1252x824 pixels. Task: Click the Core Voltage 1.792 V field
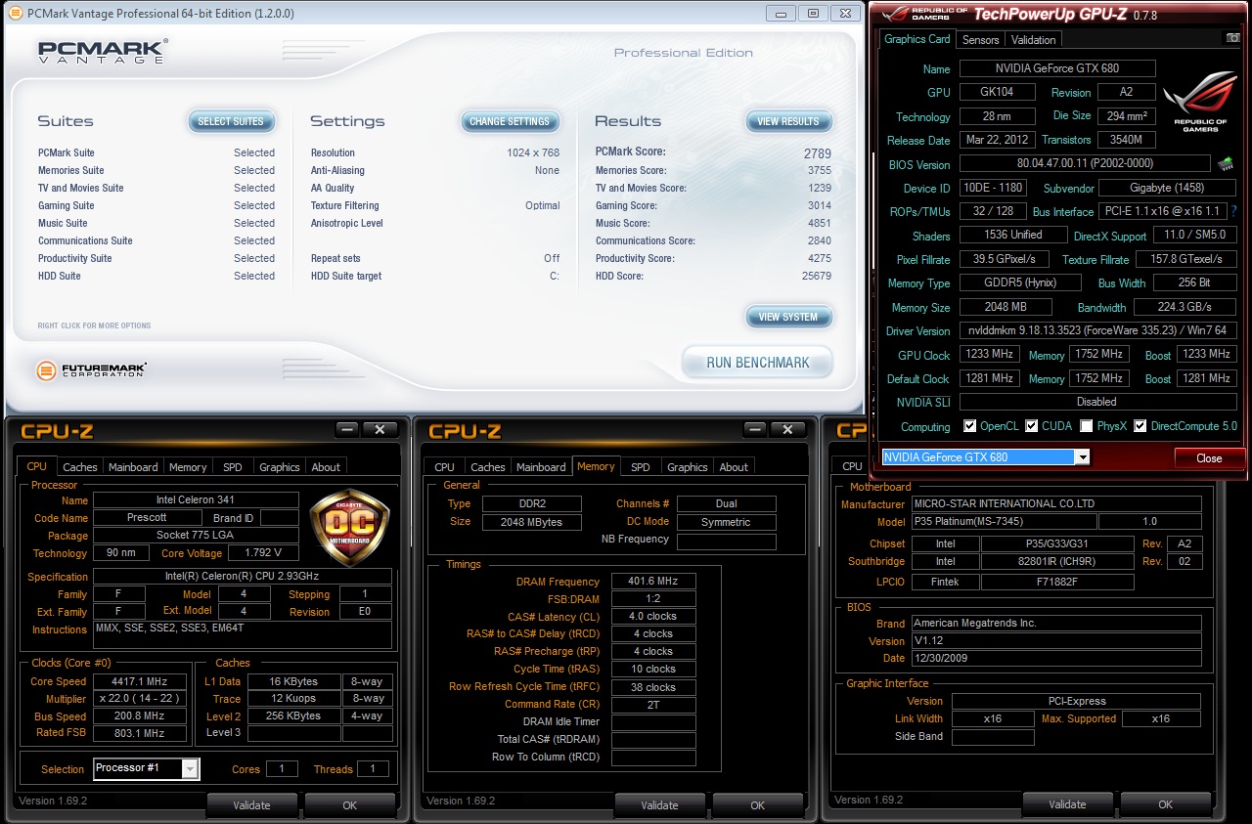263,553
